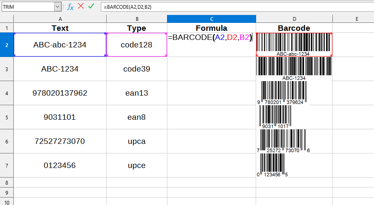Click in the formula input line
Image resolution: width=374 pixels, height=205 pixels.
233,7
